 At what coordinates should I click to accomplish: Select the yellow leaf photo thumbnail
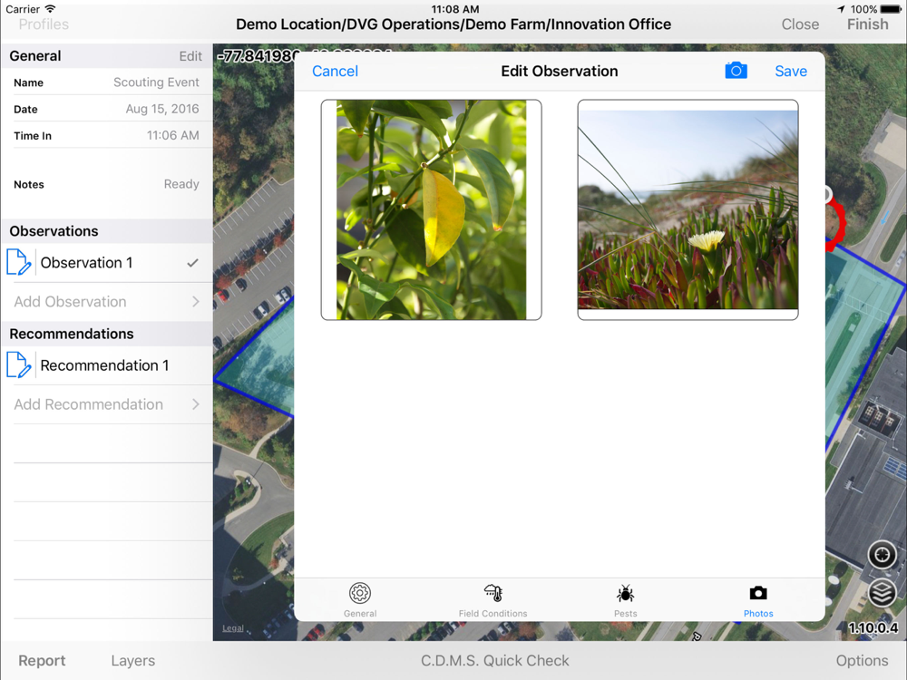[431, 209]
